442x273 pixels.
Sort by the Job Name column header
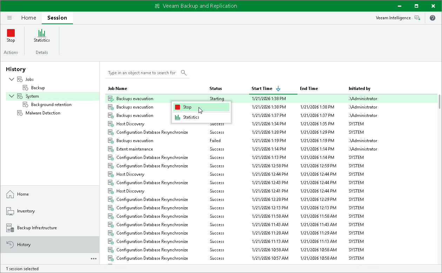pyautogui.click(x=118, y=89)
